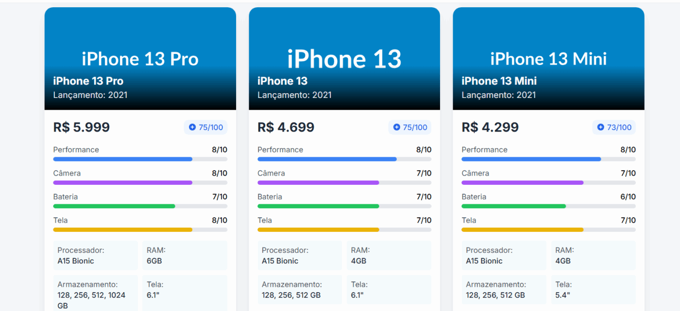Click iPhone 13 Mini yellow Tela bar
Viewport: 680px width, 311px height.
pos(522,229)
